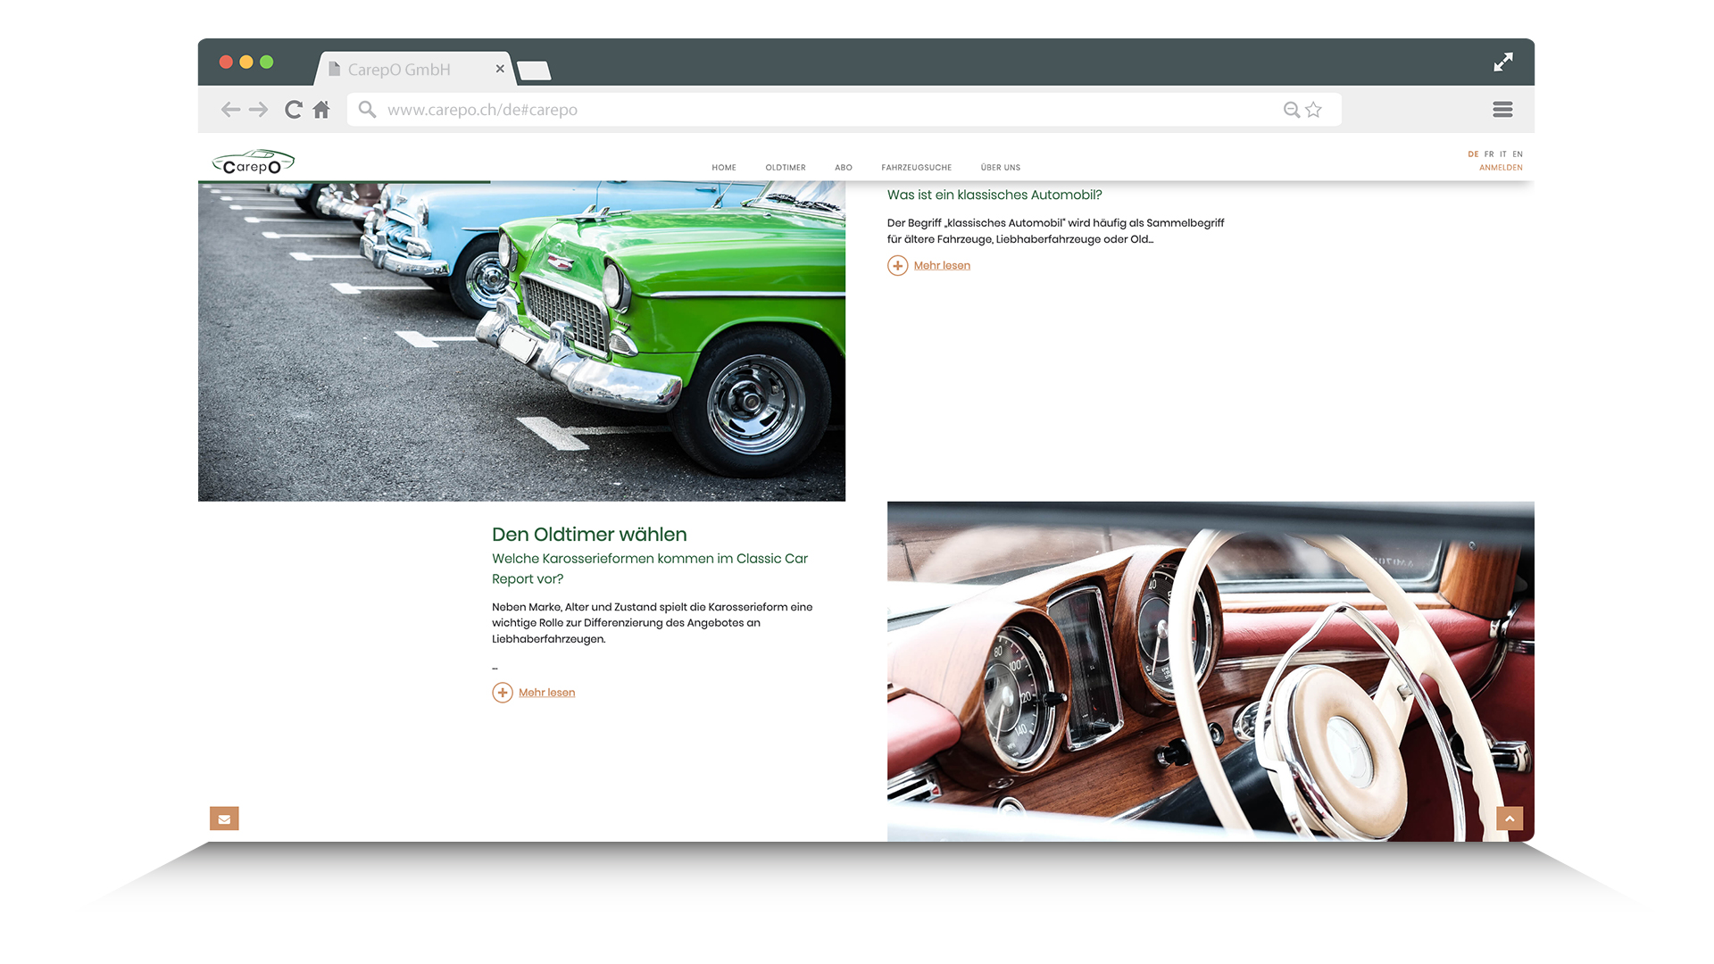Image resolution: width=1714 pixels, height=964 pixels.
Task: Navigate forward with the right arrow icon
Action: pos(259,109)
